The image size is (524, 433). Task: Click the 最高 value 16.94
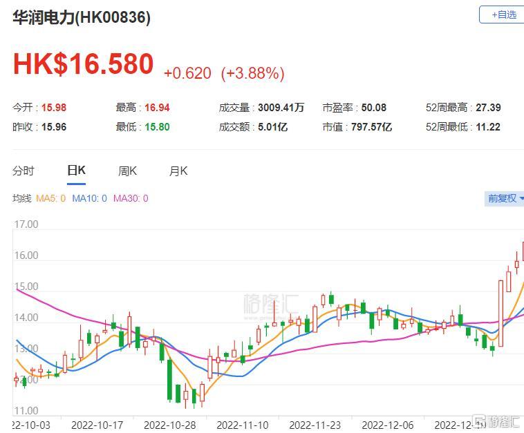(157, 108)
